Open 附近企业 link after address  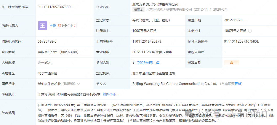point(109,95)
